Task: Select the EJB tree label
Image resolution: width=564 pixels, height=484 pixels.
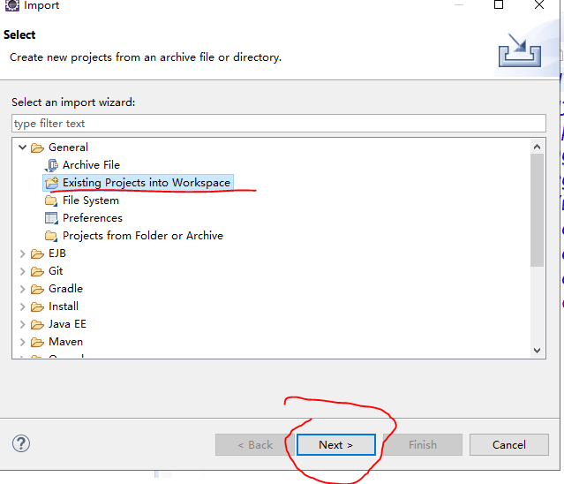Action: coord(57,253)
